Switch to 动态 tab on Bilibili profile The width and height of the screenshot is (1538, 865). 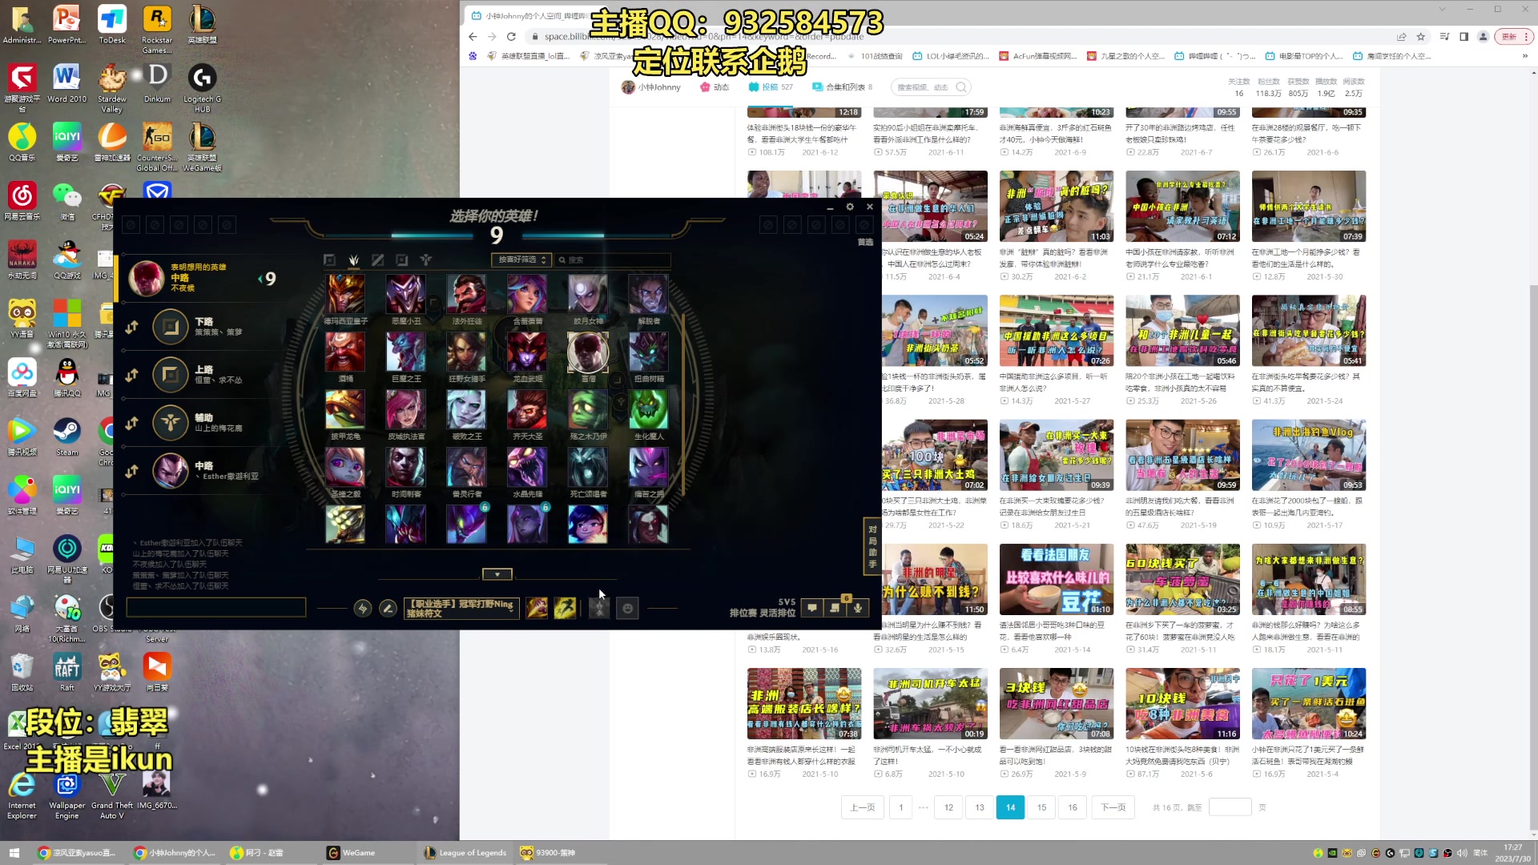(x=715, y=87)
